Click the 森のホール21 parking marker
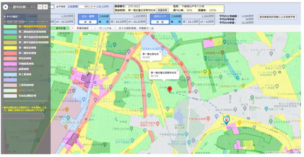 193,140
